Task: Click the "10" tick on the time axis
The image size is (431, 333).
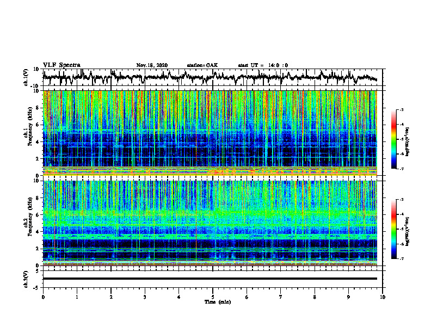Action: point(383,297)
